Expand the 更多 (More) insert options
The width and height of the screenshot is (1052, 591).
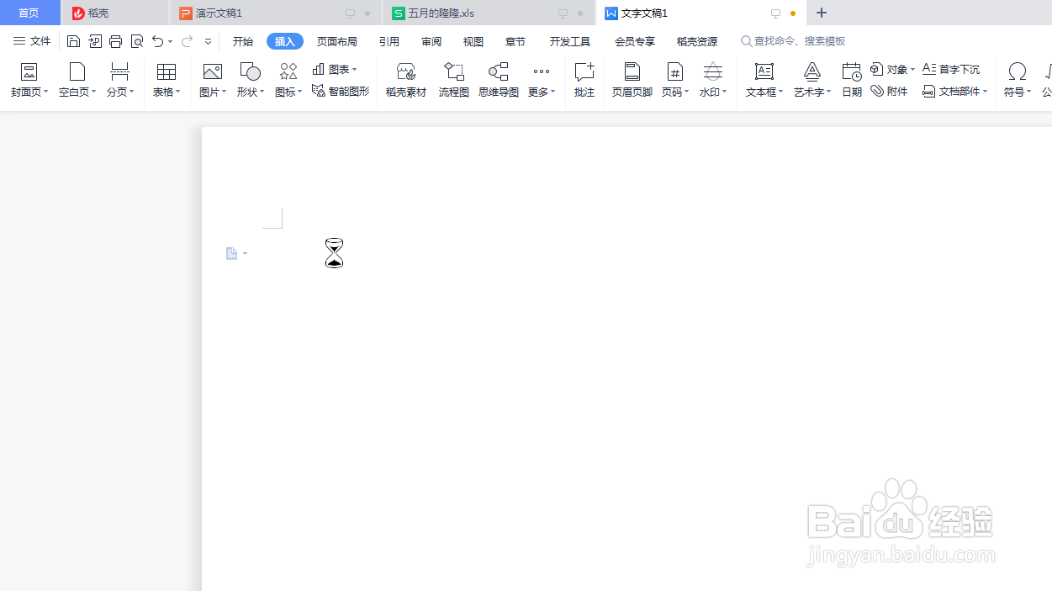(542, 80)
